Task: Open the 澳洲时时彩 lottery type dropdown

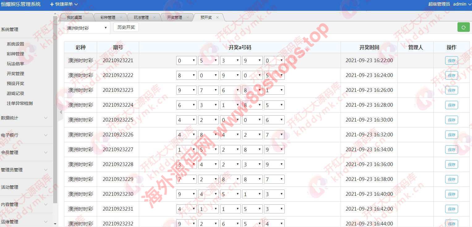Action: [x=87, y=28]
